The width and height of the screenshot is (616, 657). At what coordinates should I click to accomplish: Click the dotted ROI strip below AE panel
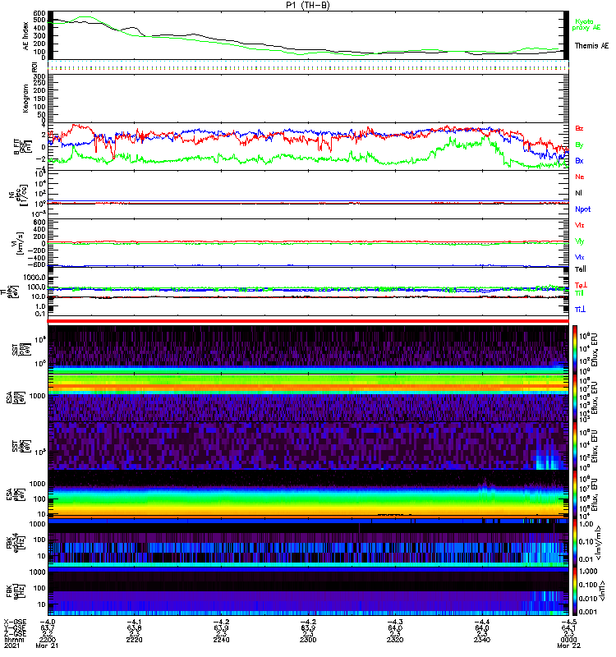click(x=308, y=67)
